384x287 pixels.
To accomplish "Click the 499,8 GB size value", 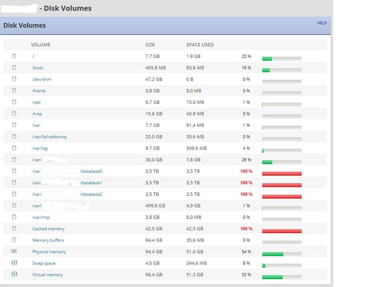I will coord(155,206).
